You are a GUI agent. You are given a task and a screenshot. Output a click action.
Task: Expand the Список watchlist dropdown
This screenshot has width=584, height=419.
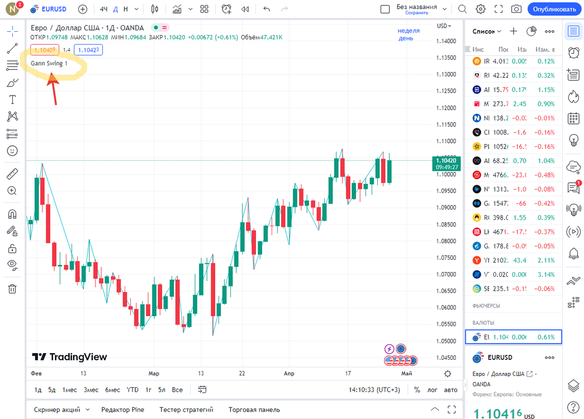[x=487, y=31]
